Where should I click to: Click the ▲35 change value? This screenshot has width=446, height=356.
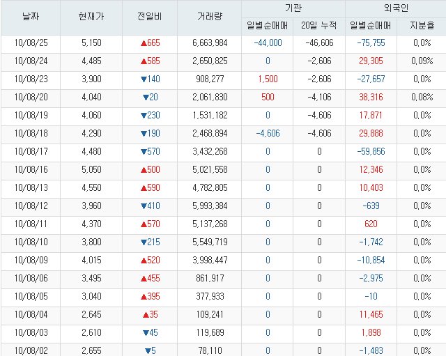(x=151, y=315)
